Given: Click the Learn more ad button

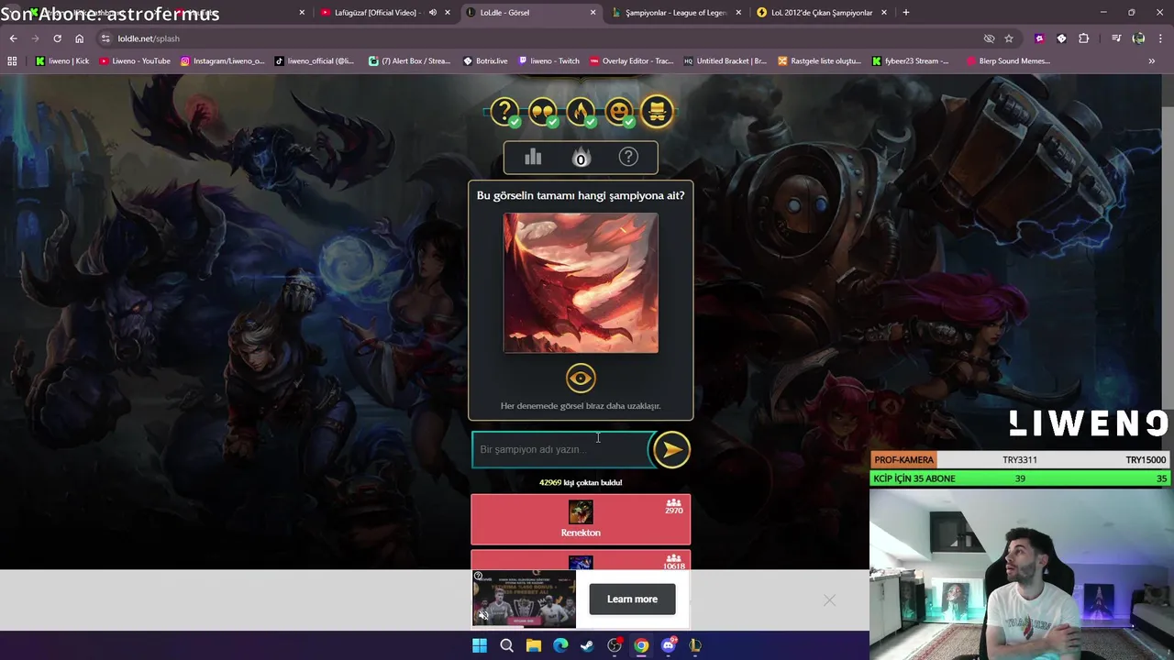Looking at the screenshot, I should [632, 599].
